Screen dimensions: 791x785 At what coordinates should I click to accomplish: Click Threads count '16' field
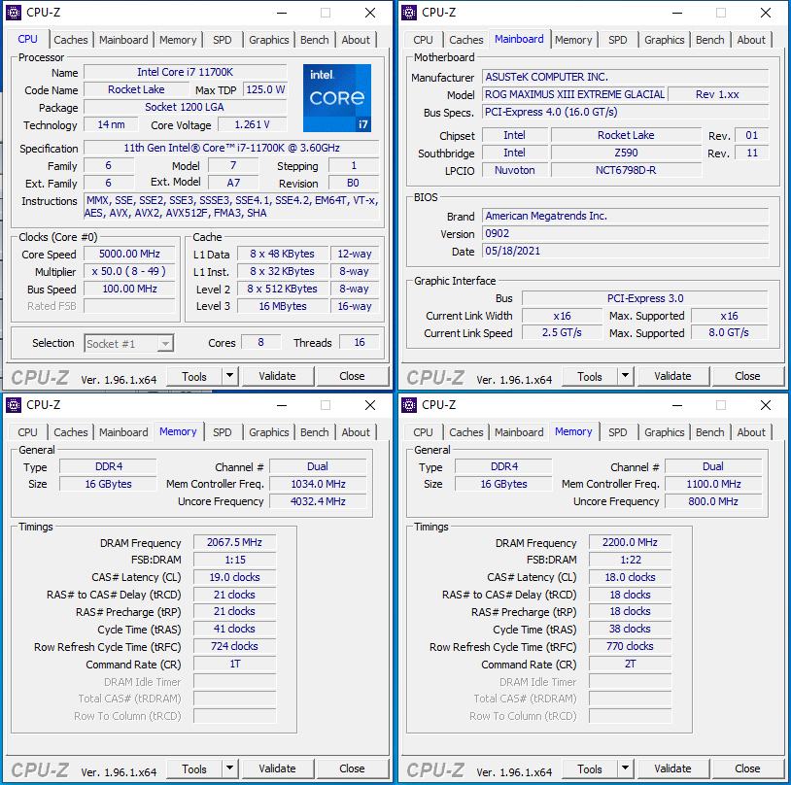point(360,343)
